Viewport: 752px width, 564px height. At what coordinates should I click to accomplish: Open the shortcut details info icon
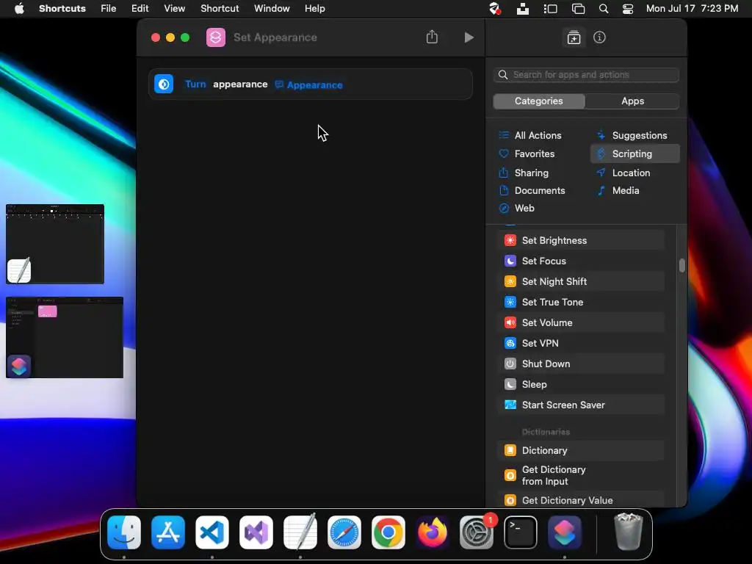tap(599, 37)
